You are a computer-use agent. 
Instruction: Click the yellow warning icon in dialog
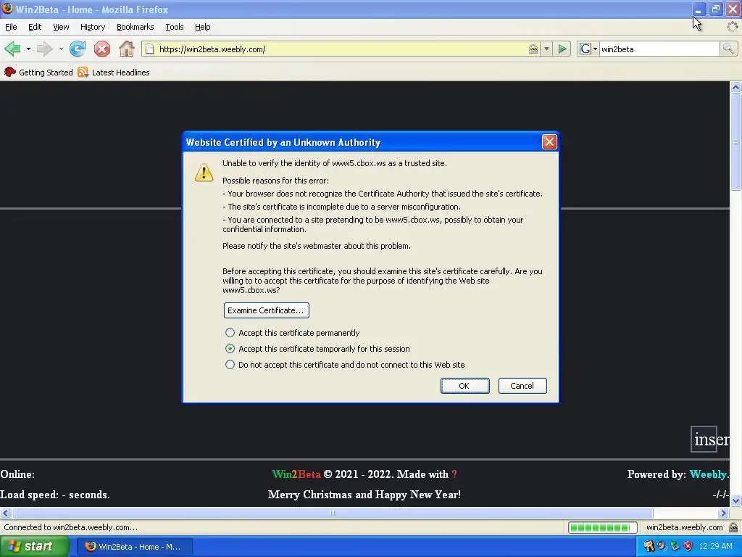point(204,173)
